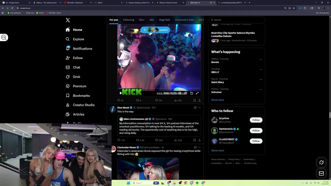
Task: Show more under What's happening
Action: 217,100
